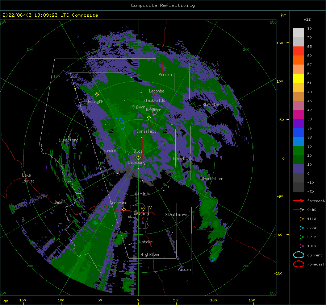
Task: Click the '04DK' legend label
Action: pyautogui.click(x=312, y=210)
